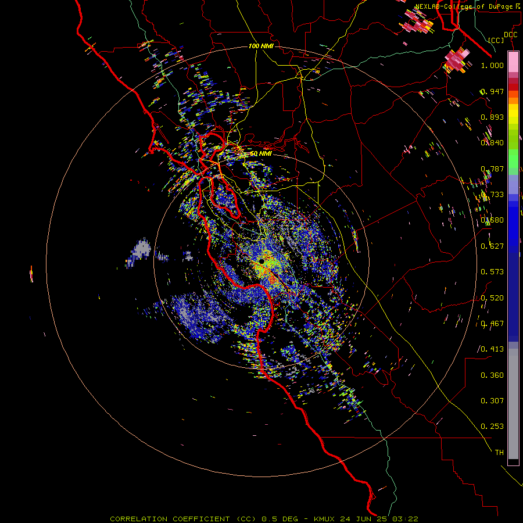523x523 pixels.
Task: Click the "24 JUN 25" date text
Action: 364,519
